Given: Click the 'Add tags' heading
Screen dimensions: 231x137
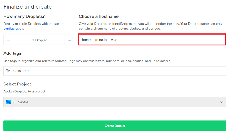Looking at the screenshot, I should pos(12,53).
